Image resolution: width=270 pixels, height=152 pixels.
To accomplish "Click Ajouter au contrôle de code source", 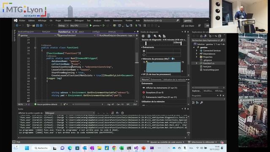I will click(x=166, y=142).
